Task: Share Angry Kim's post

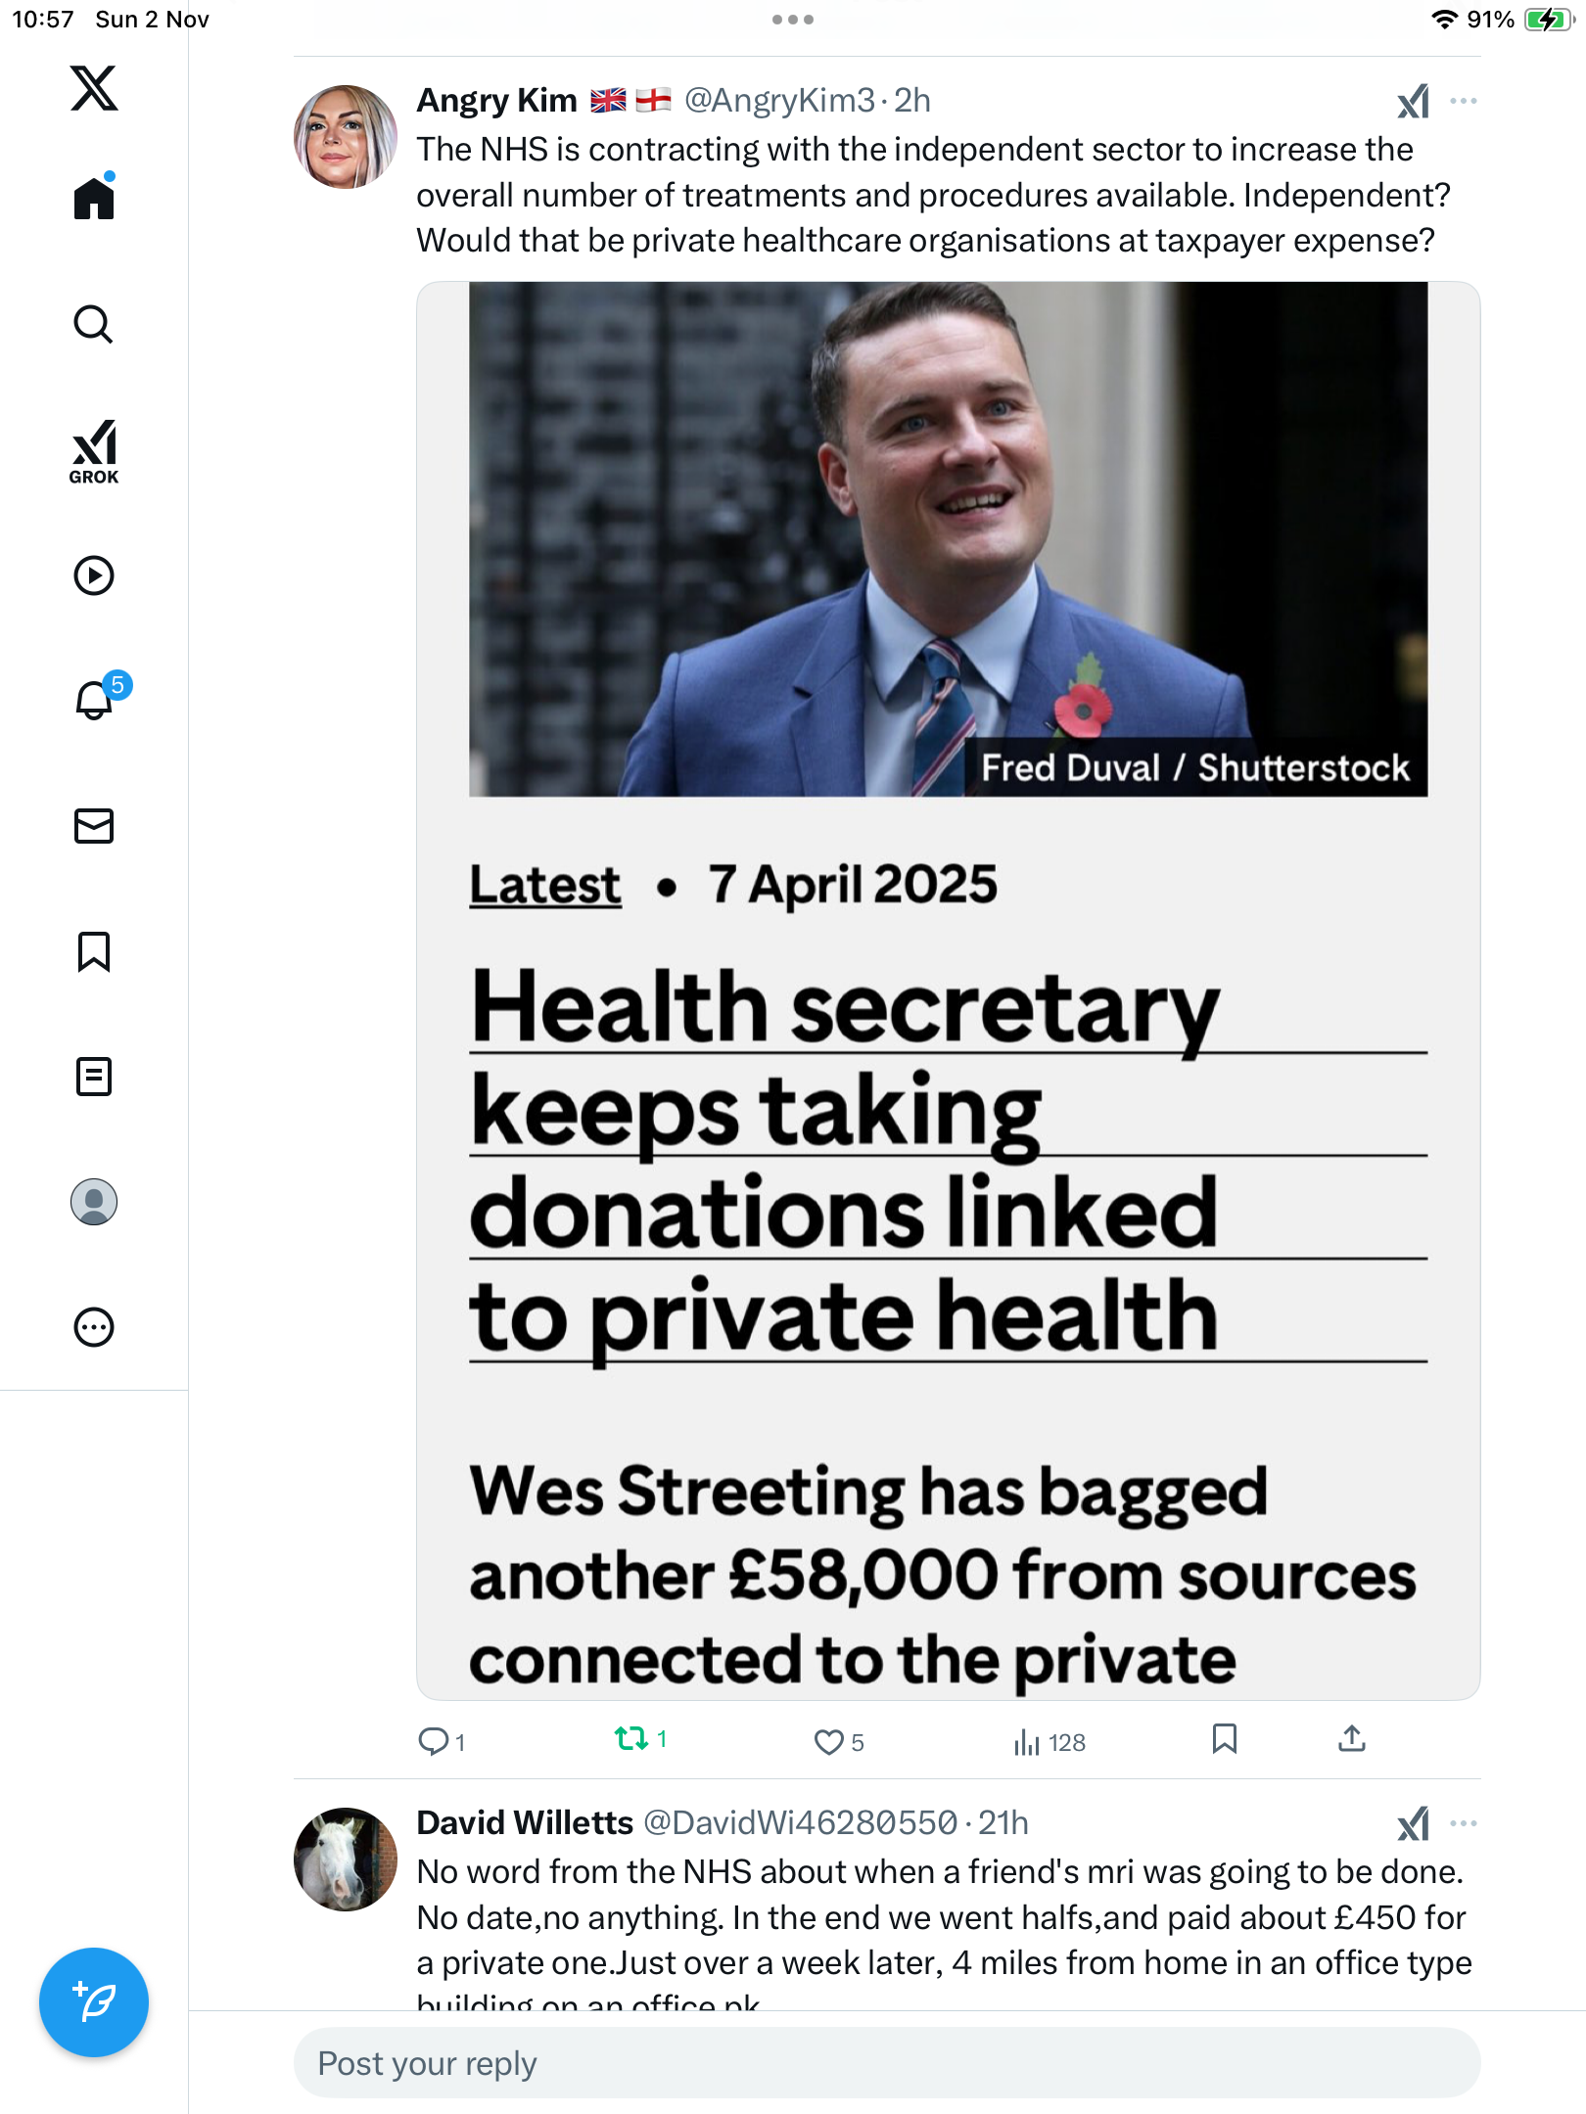Action: pos(1352,1739)
